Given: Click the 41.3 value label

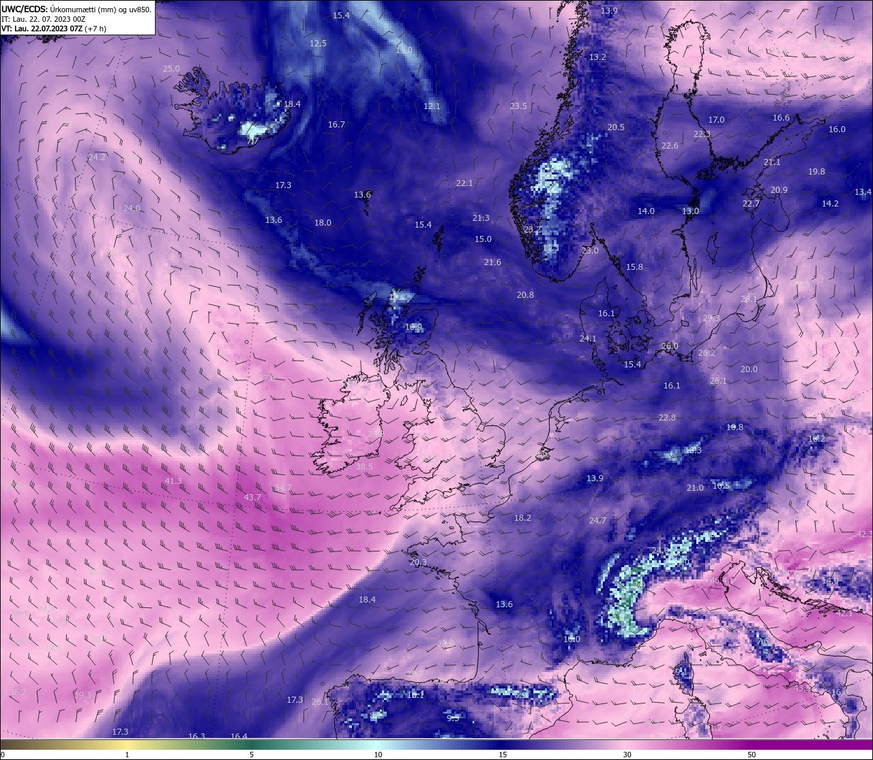Looking at the screenshot, I should (173, 481).
